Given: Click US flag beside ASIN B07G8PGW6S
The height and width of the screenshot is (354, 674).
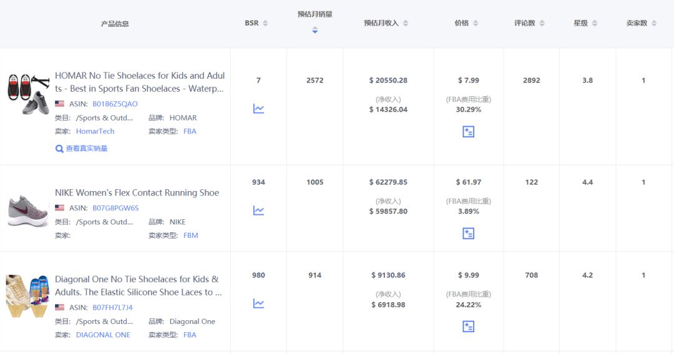Looking at the screenshot, I should pyautogui.click(x=60, y=208).
